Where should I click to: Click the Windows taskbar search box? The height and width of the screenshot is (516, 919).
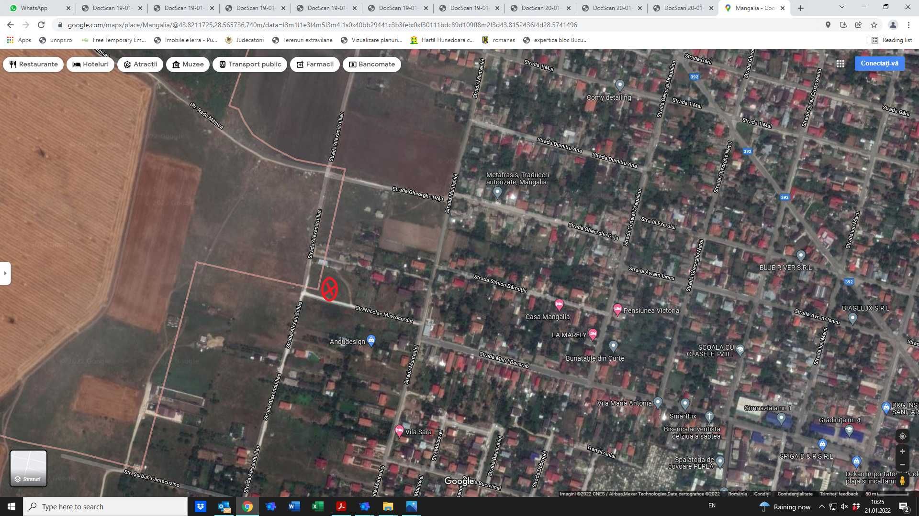point(105,506)
